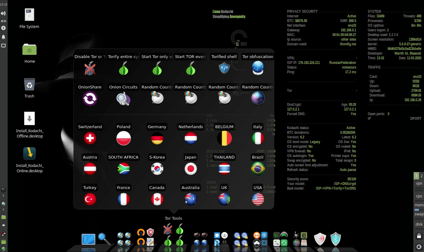The width and height of the screenshot is (424, 252).
Task: Choose Poland Tor exit country
Action: (124, 138)
